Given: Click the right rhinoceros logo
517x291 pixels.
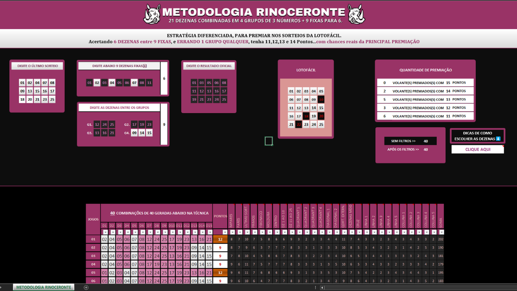Looking at the screenshot, I should click(356, 14).
